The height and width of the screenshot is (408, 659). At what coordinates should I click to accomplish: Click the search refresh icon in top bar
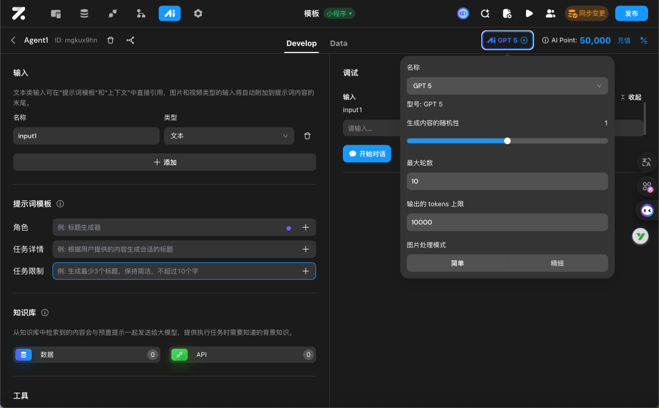pyautogui.click(x=485, y=13)
